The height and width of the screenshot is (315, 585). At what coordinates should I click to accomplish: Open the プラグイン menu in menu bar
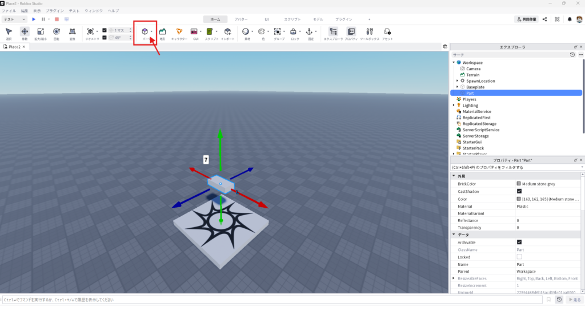55,11
